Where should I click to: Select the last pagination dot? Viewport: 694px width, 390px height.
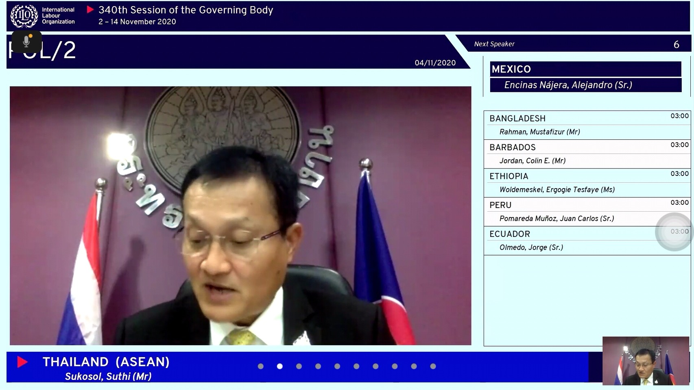pos(433,366)
